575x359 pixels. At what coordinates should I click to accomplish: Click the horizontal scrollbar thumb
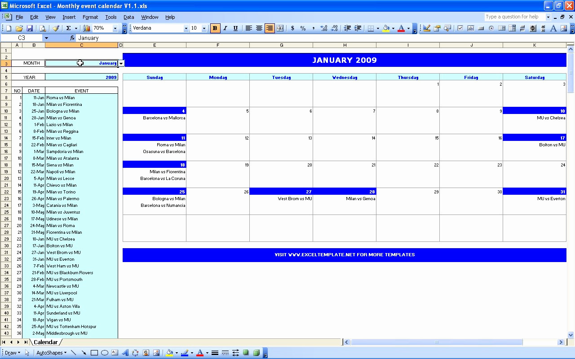(x=436, y=342)
